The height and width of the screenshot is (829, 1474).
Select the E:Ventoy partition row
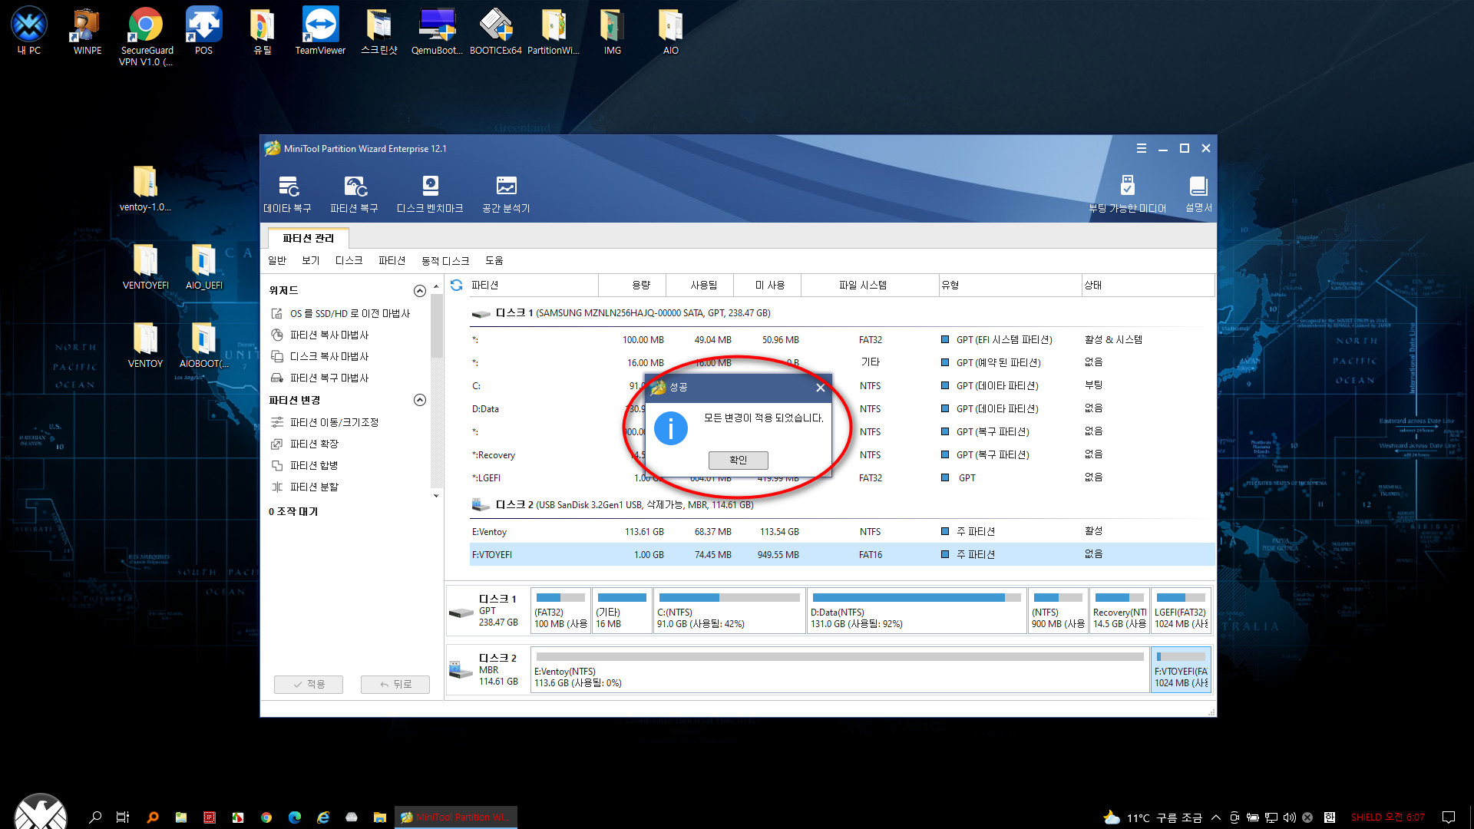(842, 531)
